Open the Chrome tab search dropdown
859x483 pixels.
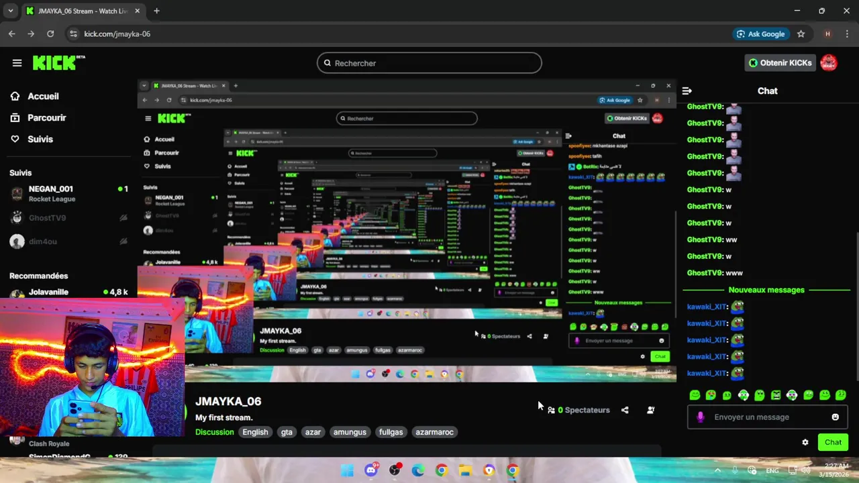(10, 11)
